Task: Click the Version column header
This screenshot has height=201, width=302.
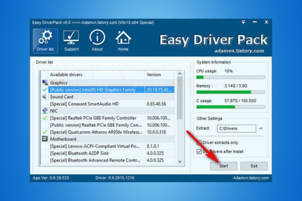Action: [x=159, y=75]
